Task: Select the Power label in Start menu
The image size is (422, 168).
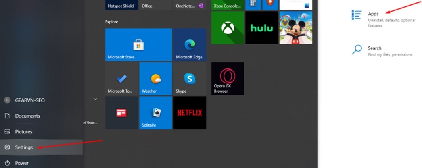Action: (22, 163)
